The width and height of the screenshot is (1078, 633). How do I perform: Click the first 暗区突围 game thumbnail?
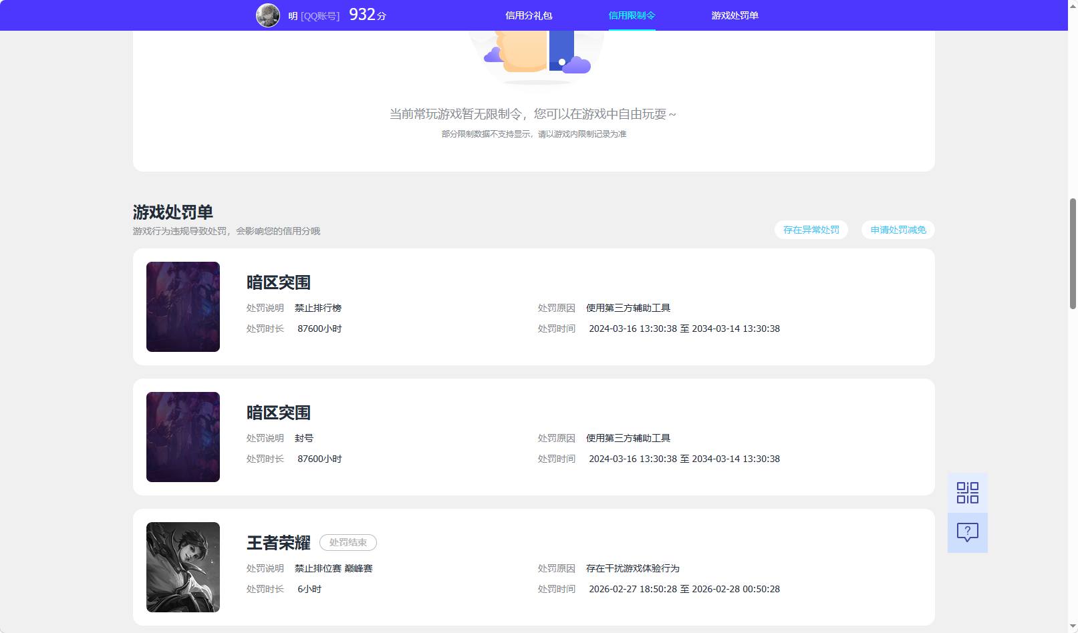(x=182, y=306)
